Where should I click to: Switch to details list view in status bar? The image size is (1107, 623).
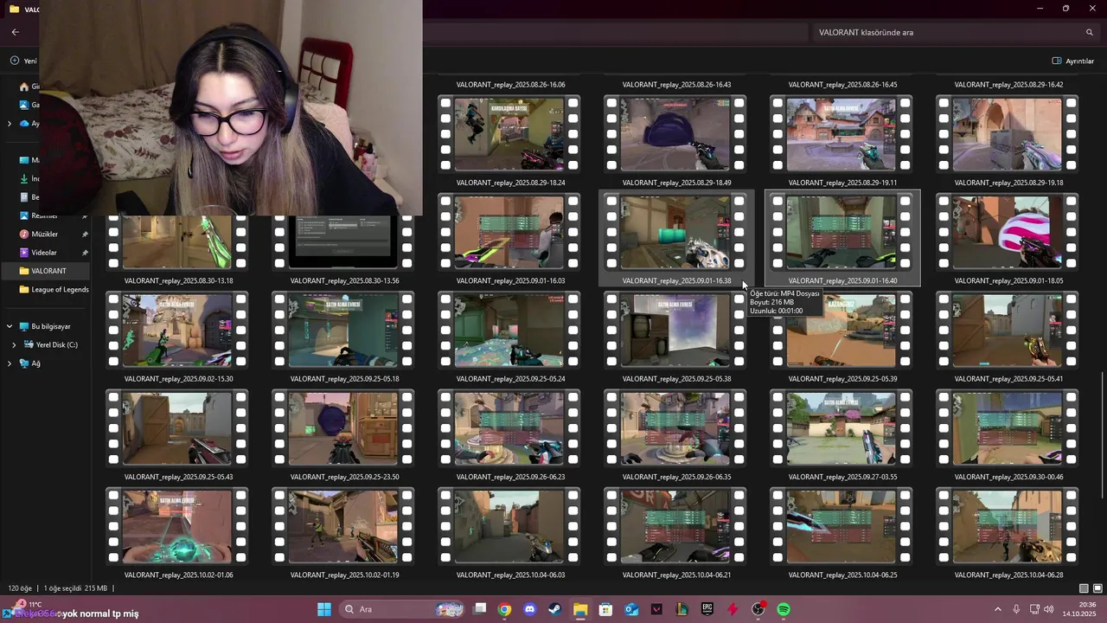tap(1084, 588)
